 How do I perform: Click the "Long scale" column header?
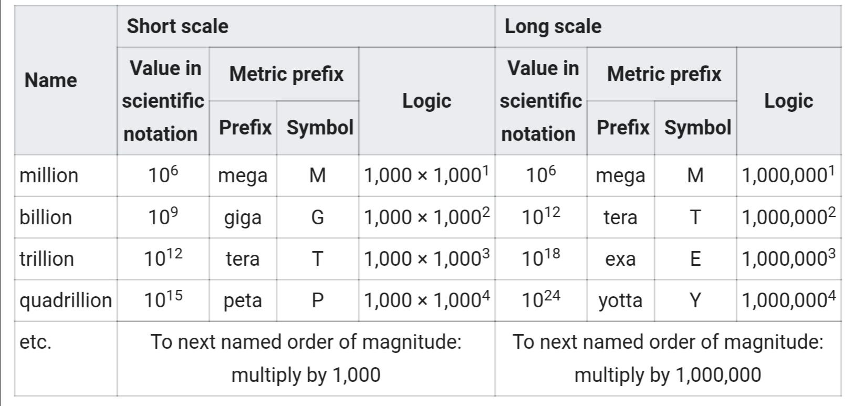tap(553, 26)
